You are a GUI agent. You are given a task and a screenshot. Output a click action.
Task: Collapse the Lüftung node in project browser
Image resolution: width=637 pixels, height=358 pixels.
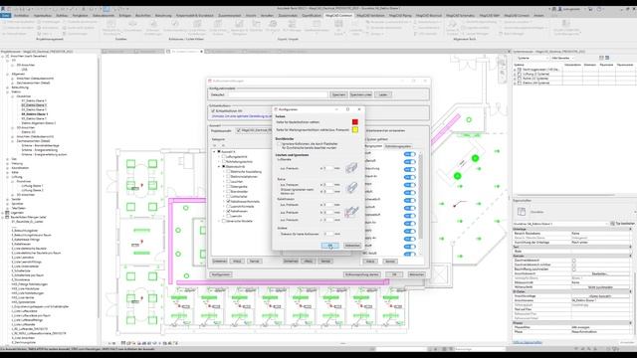click(x=7, y=177)
